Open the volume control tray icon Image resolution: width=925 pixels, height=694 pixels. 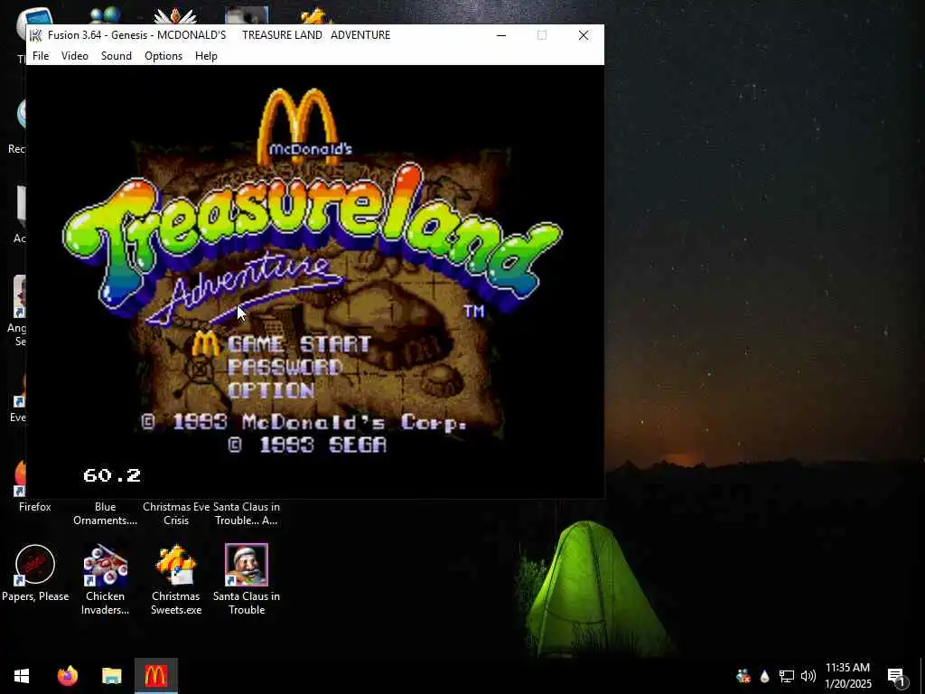point(808,676)
